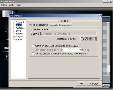Click the scrollbar up arrow

coord(108,24)
